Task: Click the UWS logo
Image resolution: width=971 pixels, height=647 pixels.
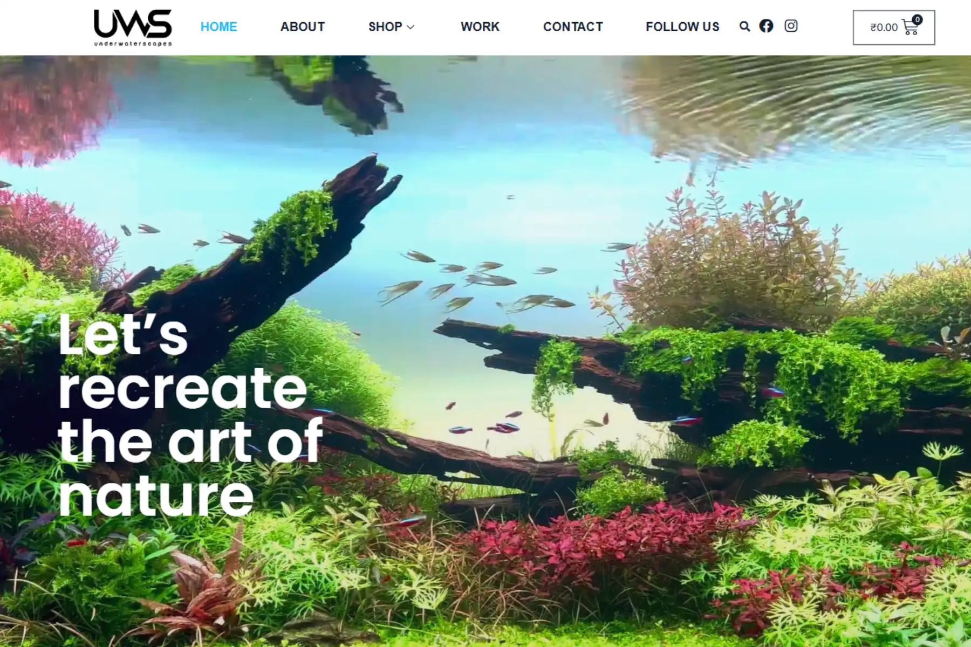Action: point(133,24)
